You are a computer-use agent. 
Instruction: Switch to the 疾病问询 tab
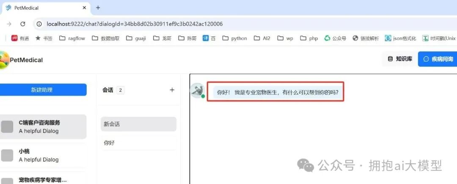[x=438, y=59]
